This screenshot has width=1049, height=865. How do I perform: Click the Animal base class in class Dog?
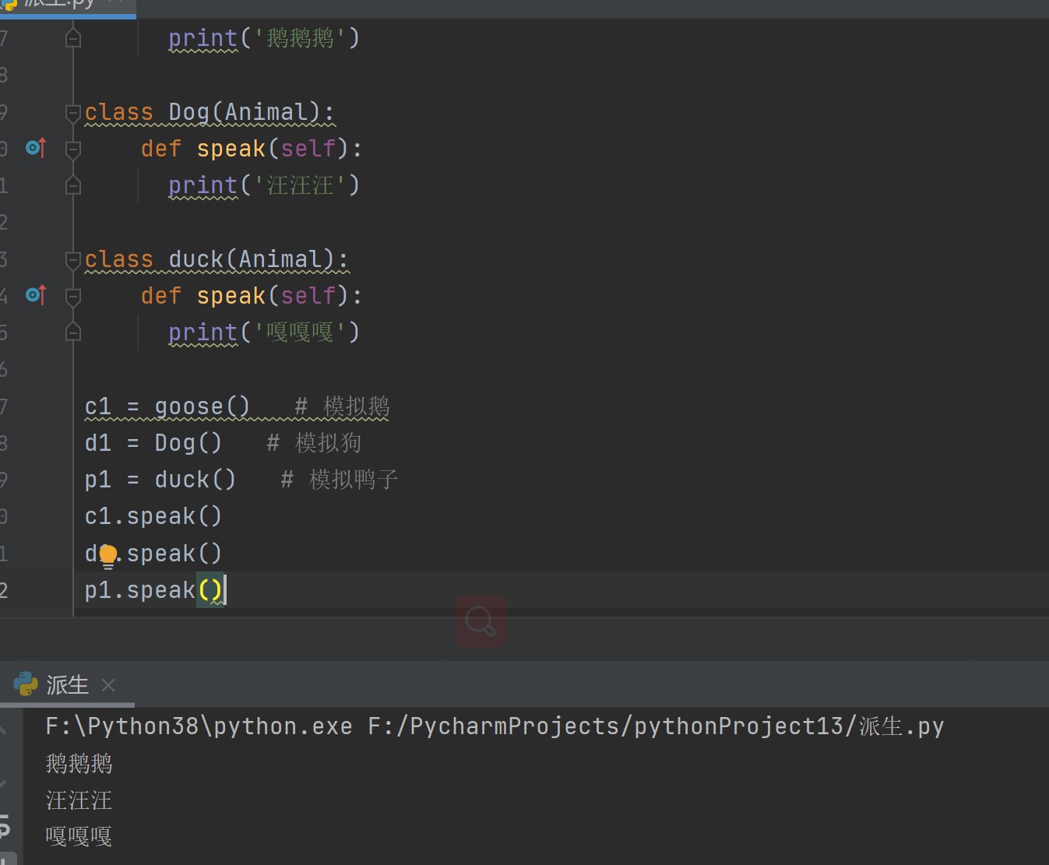coord(266,112)
